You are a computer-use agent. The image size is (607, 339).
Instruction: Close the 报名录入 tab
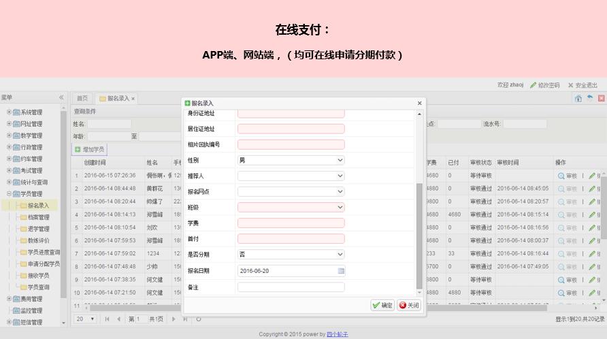[133, 99]
